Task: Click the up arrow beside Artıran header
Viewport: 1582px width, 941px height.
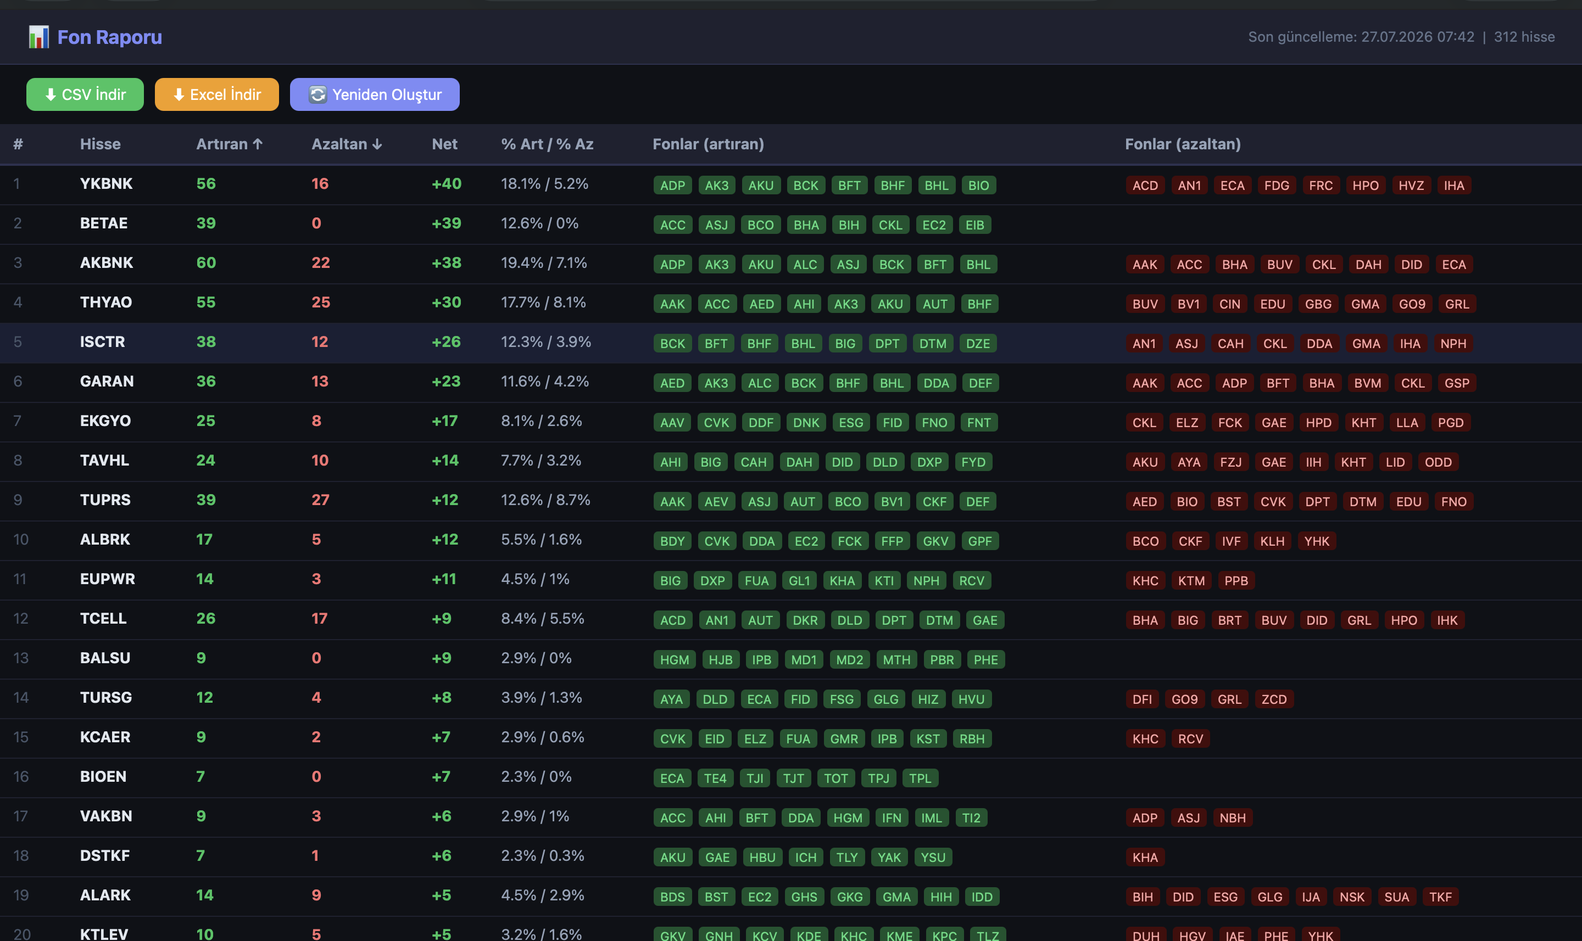Action: (x=258, y=144)
